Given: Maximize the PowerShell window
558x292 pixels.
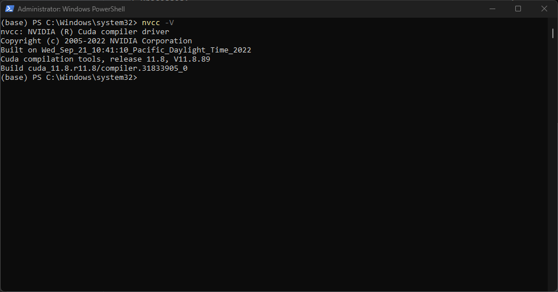Looking at the screenshot, I should click(x=518, y=9).
